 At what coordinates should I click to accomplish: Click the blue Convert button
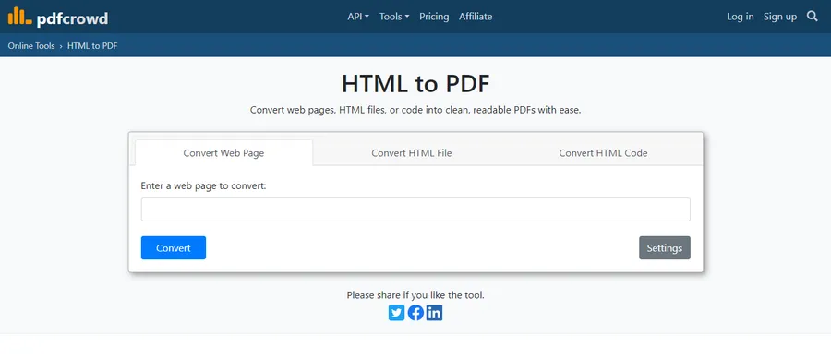point(174,248)
